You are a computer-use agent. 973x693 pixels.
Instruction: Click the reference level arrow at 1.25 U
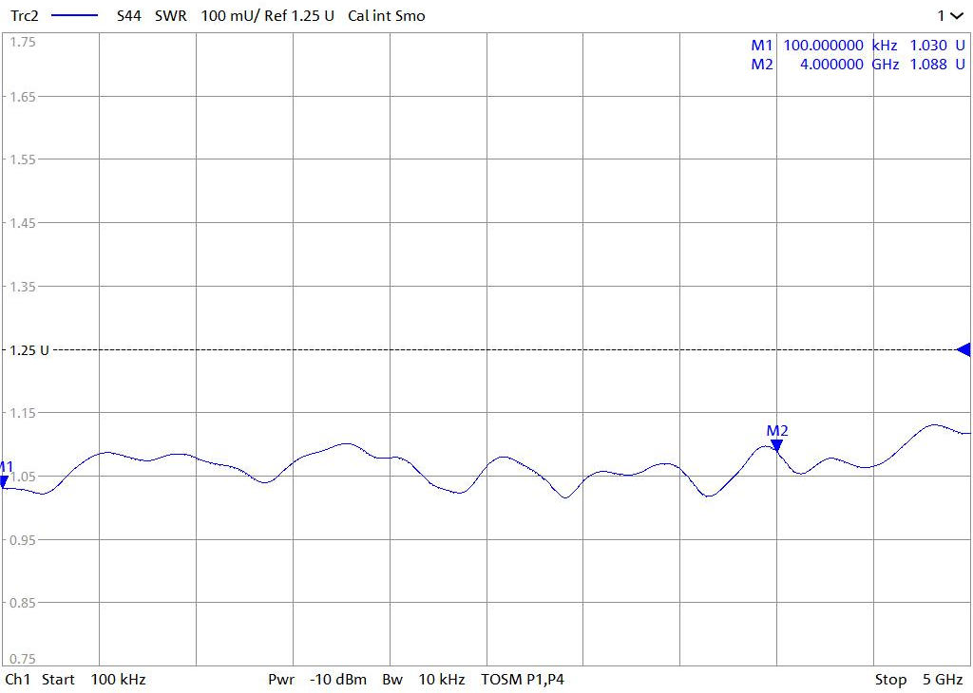(963, 350)
